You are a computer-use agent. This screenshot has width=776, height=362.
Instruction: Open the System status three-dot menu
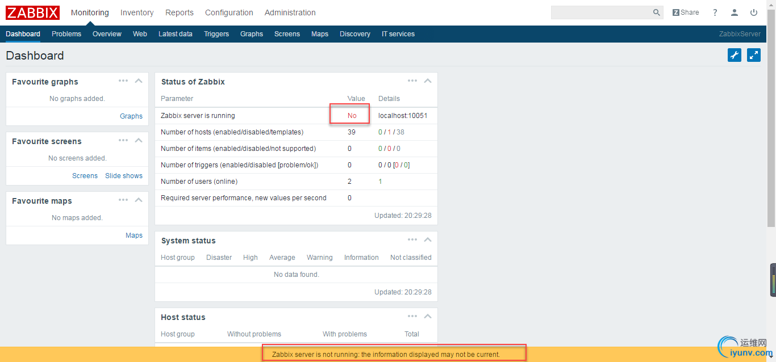tap(412, 239)
